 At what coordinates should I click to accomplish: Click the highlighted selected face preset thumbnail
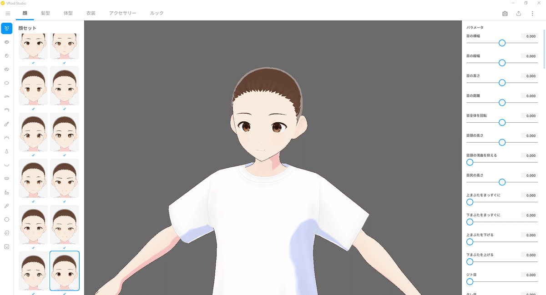pos(64,271)
